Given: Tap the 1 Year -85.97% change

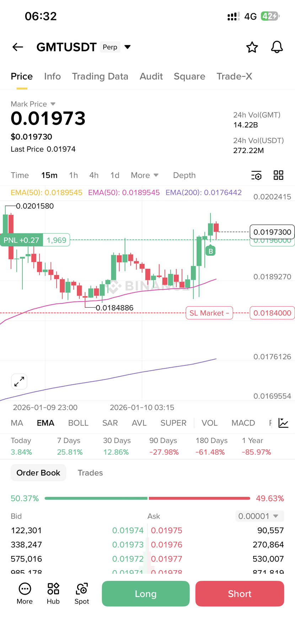Looking at the screenshot, I should tap(256, 446).
